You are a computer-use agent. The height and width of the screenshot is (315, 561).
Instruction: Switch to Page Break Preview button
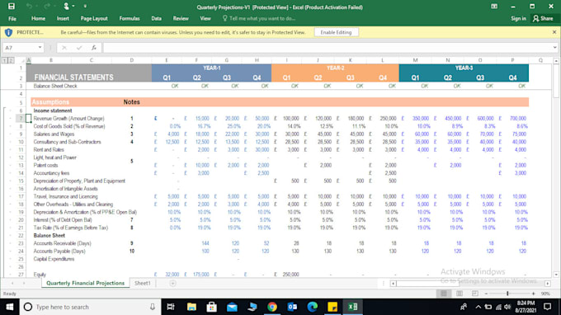(x=474, y=294)
